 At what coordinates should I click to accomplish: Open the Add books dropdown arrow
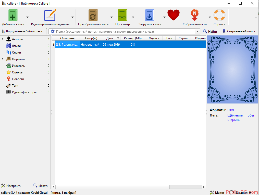pos(27,17)
